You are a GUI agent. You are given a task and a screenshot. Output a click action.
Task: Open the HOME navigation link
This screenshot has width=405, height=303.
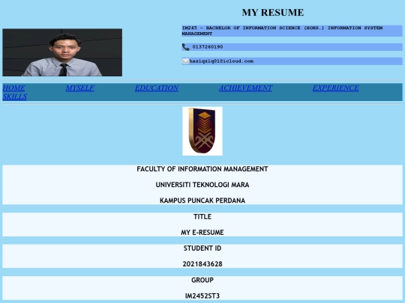(x=14, y=88)
